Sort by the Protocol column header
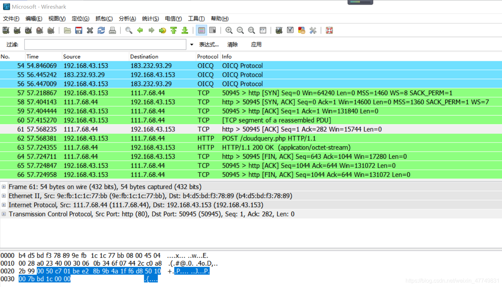This screenshot has width=502, height=287. tap(208, 56)
